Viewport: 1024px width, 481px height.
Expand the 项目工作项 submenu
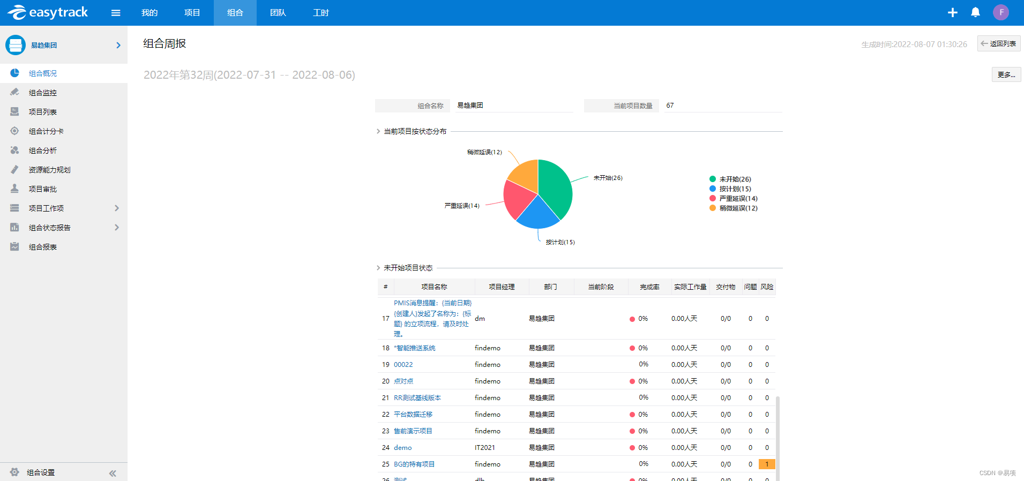(x=117, y=208)
